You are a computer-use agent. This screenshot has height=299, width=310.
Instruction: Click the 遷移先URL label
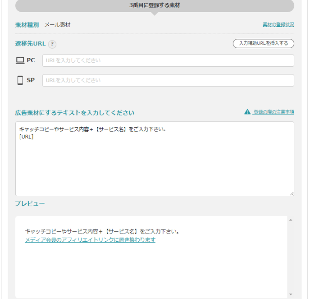point(31,44)
